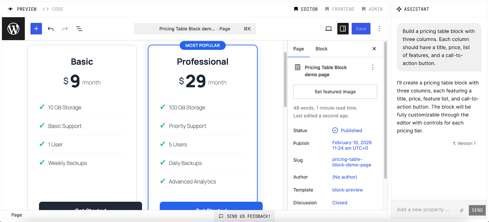Screen dimensions: 489x222
Task: Click the page document icon in sidebar
Action: (297, 67)
